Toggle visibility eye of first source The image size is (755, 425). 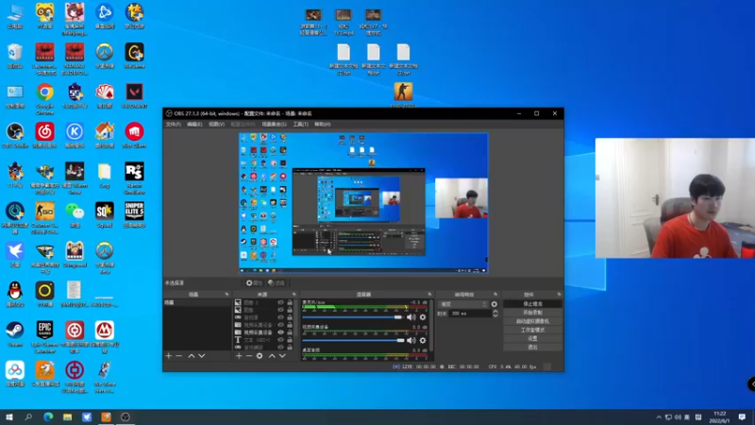coord(280,302)
